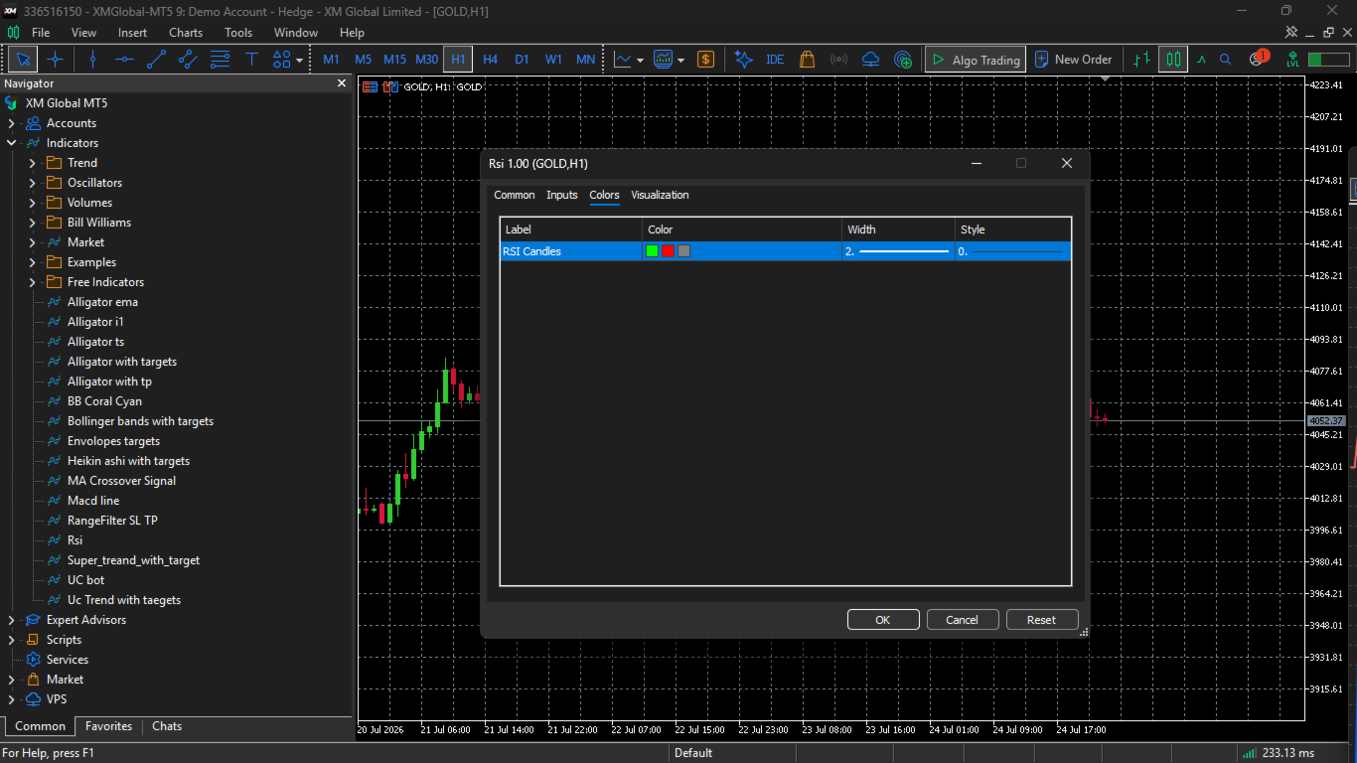This screenshot has height=763, width=1357.
Task: Expand the Trend folder
Action: point(33,163)
